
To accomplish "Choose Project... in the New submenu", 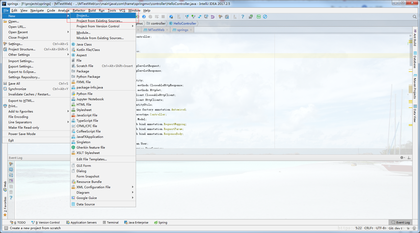I will (x=103, y=16).
